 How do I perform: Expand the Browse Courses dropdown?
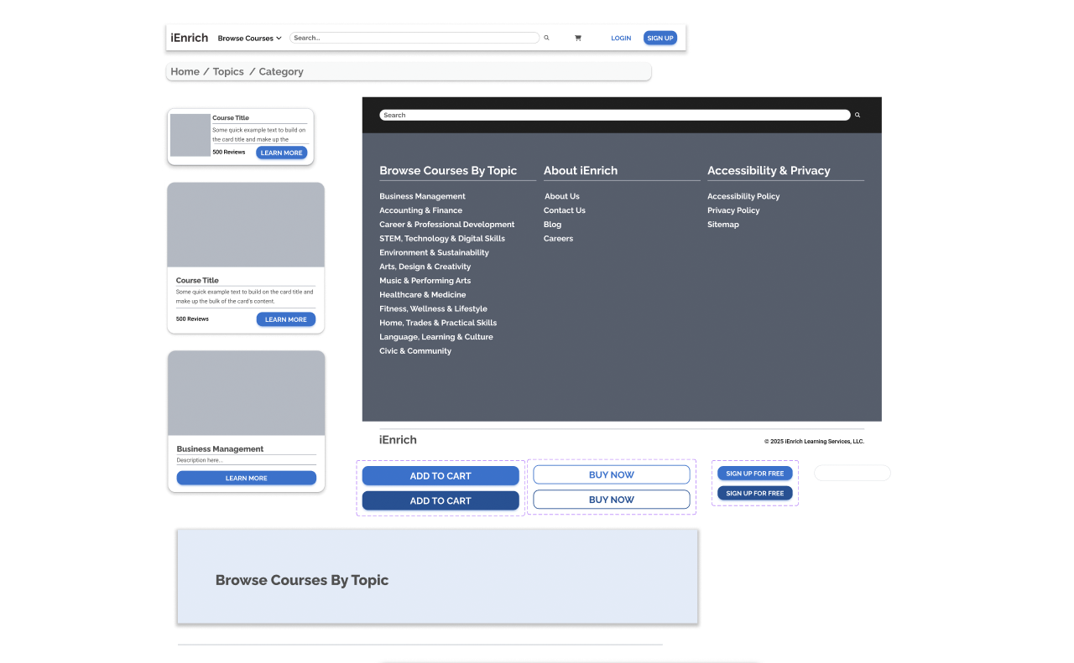pos(248,38)
